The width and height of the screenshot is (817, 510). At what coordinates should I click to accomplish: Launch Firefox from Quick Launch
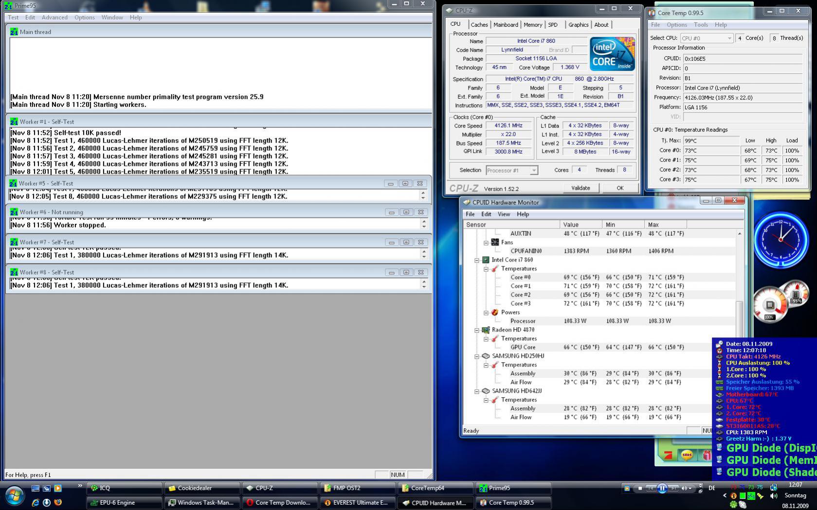pyautogui.click(x=58, y=503)
